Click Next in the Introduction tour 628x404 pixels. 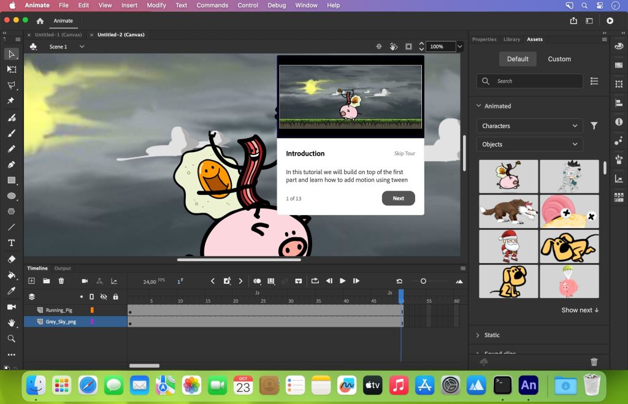click(398, 198)
